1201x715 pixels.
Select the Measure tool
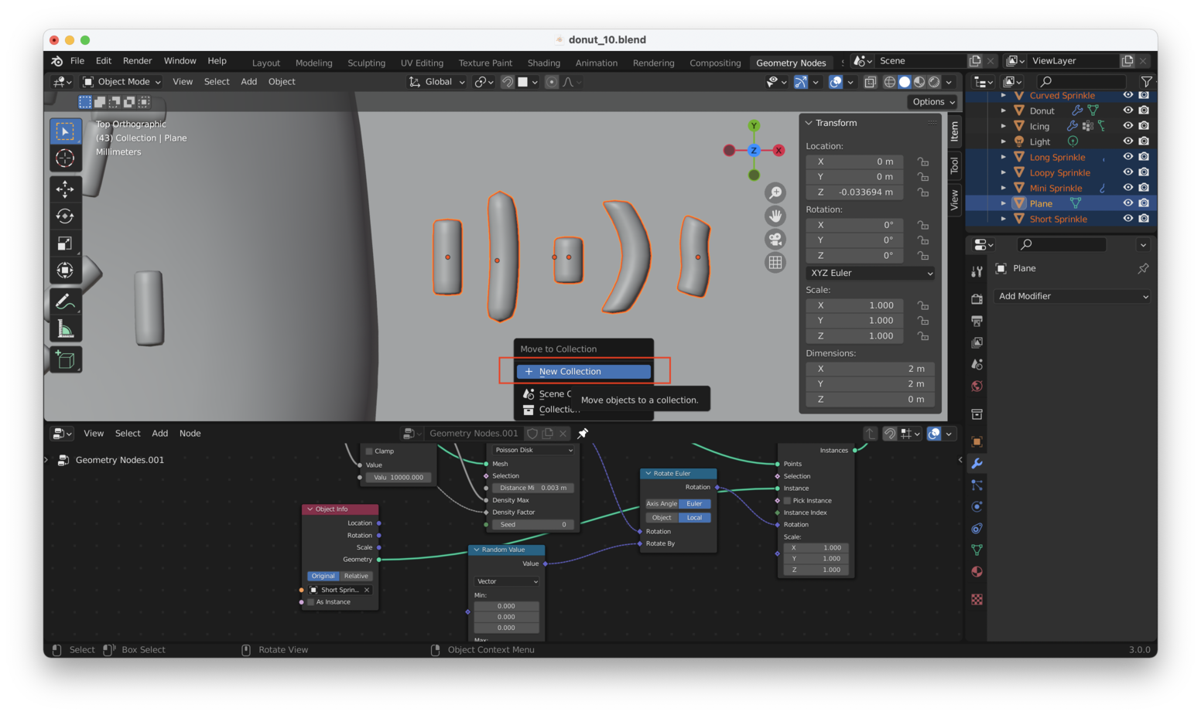tap(65, 330)
